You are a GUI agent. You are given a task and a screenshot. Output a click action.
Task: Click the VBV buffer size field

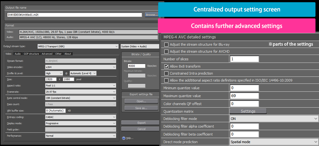[x=56, y=111]
